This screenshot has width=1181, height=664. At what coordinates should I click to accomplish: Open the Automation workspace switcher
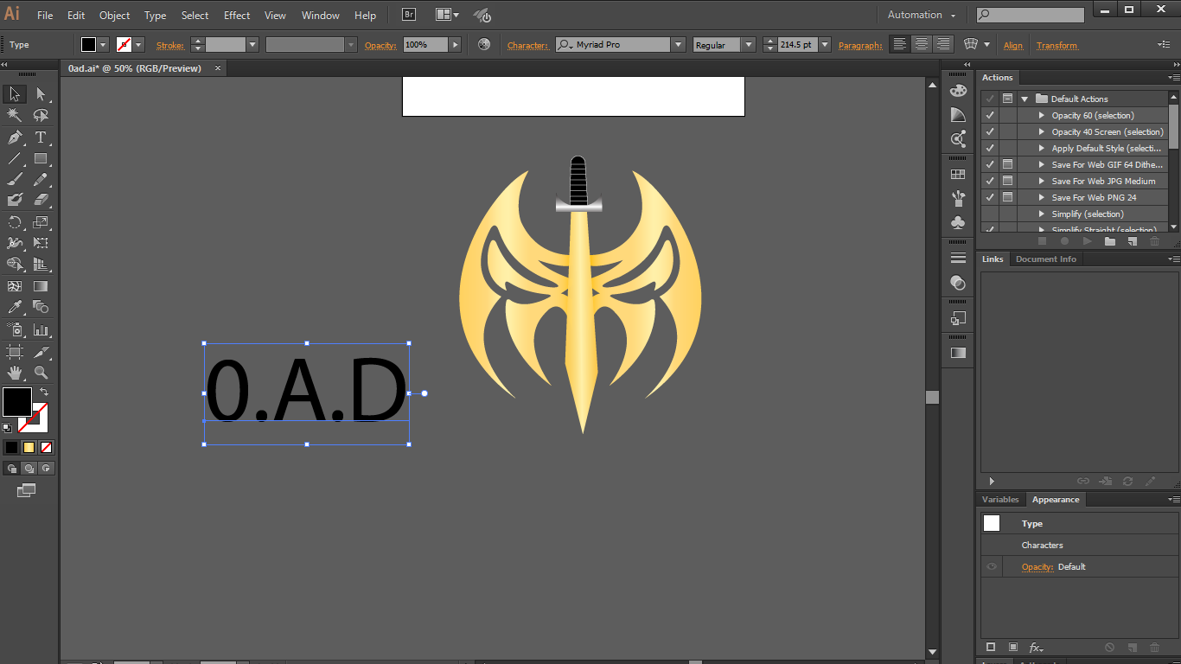(x=922, y=15)
